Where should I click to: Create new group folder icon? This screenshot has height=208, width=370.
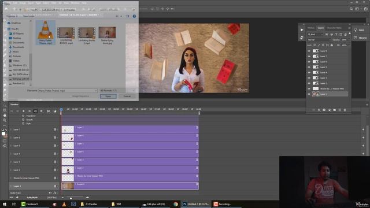(x=334, y=110)
